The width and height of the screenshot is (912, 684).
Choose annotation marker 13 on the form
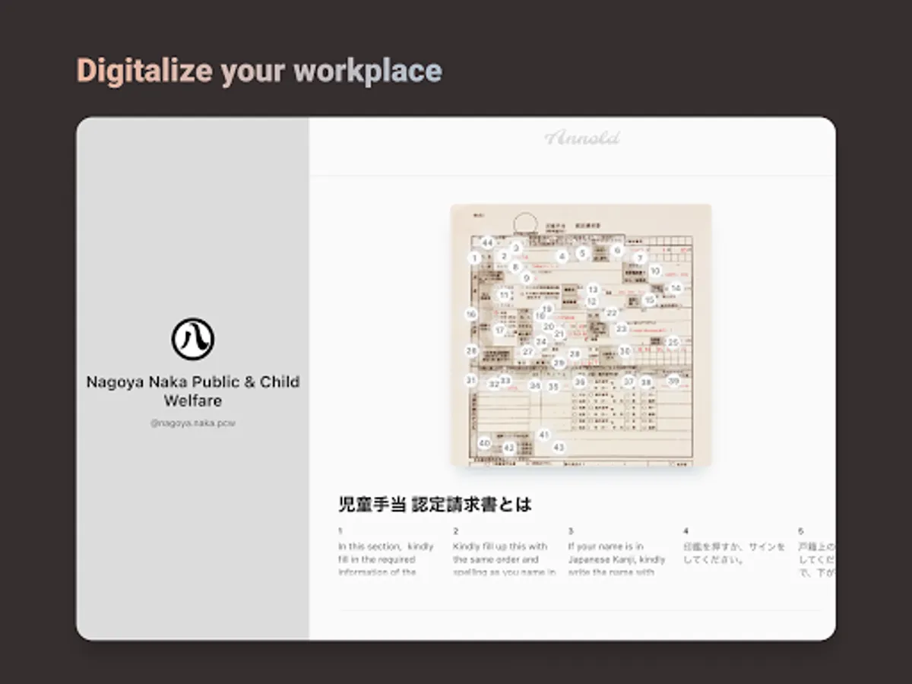(593, 290)
